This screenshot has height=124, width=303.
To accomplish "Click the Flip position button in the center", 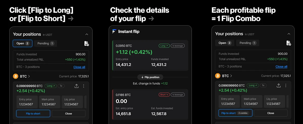I will [150, 77].
